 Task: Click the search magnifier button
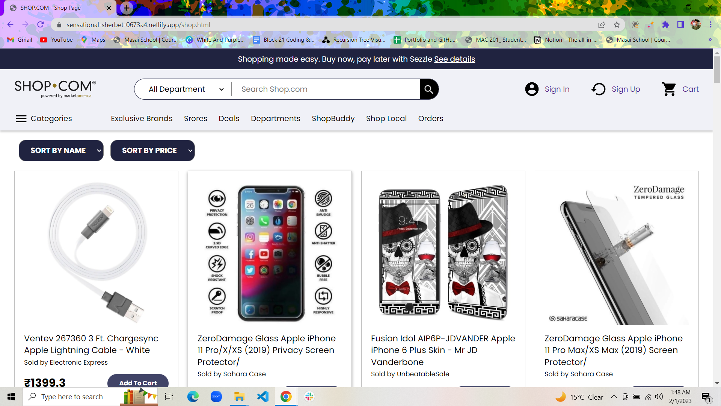point(429,89)
